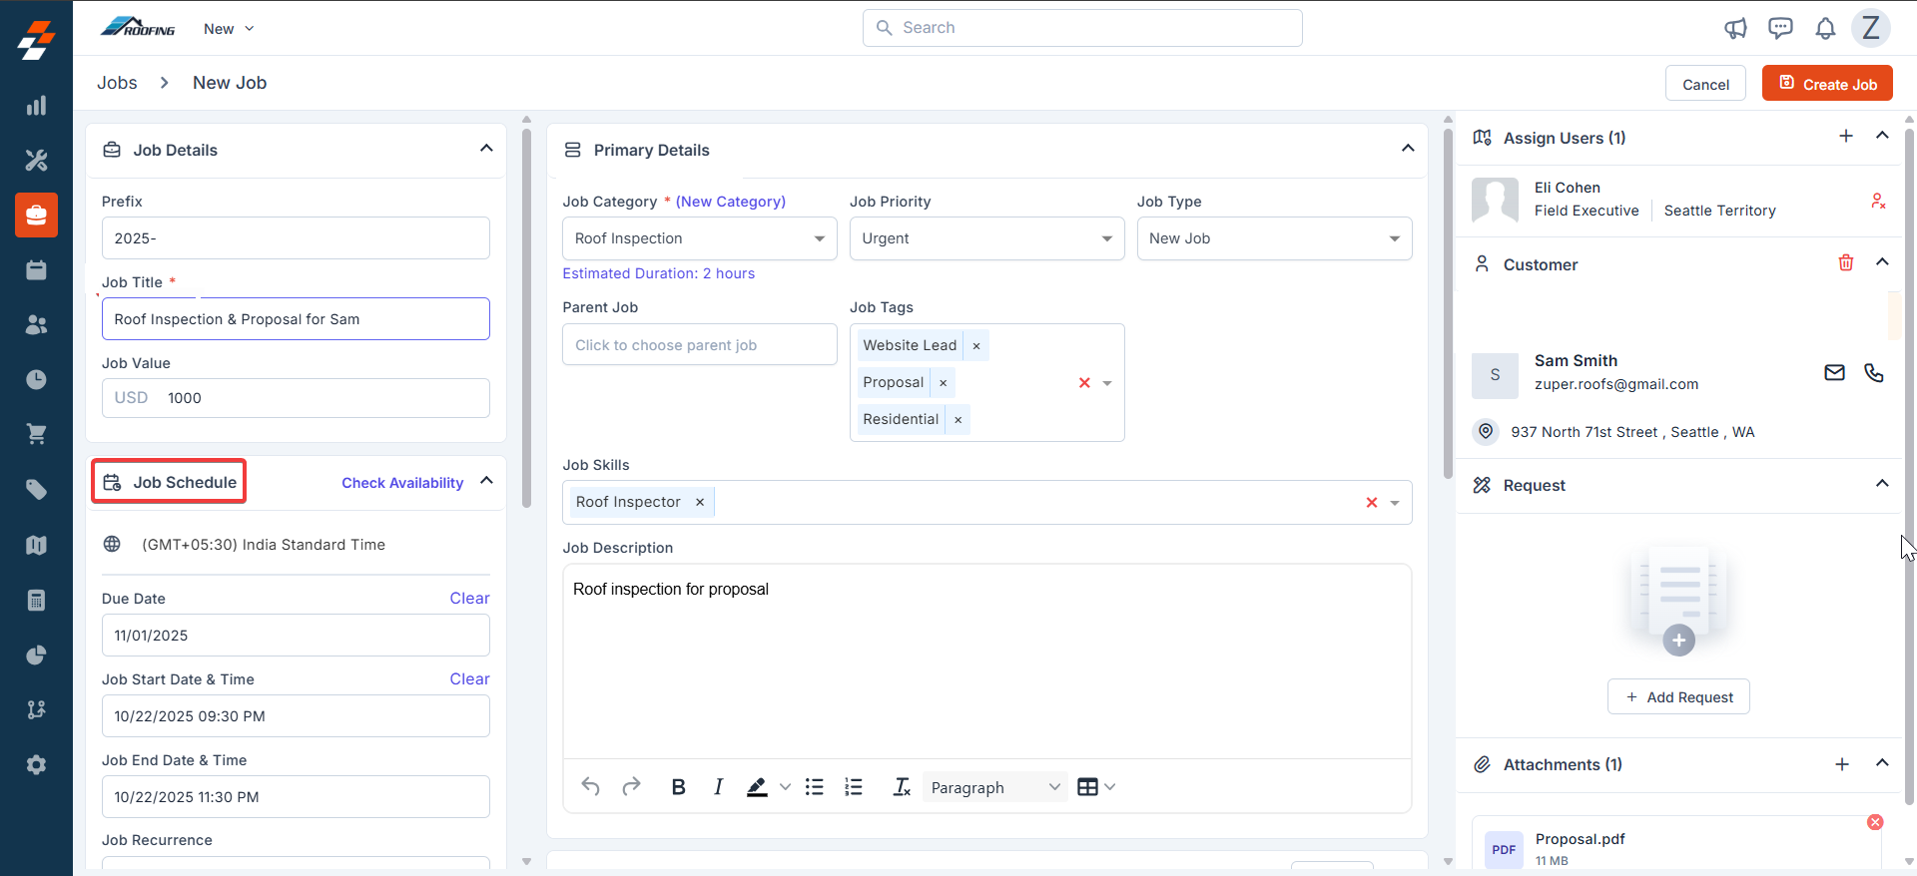
Task: Add an attachment with plus icon
Action: [x=1842, y=764]
